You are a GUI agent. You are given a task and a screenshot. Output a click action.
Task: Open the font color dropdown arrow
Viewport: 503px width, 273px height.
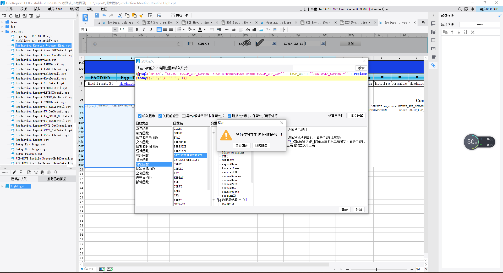pyautogui.click(x=205, y=30)
